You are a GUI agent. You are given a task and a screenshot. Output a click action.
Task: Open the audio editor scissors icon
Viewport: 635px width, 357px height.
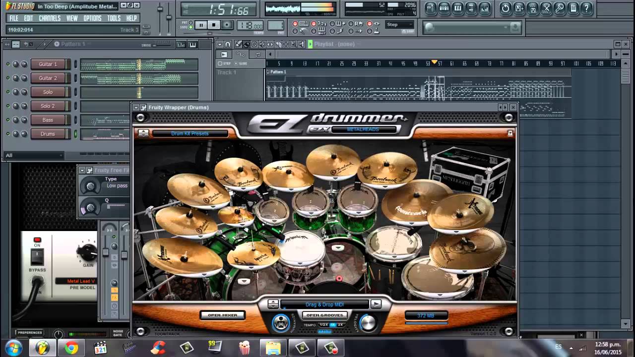pyautogui.click(x=546, y=8)
